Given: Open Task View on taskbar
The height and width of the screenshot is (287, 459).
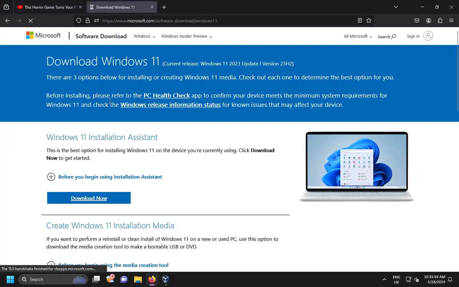Looking at the screenshot, I should (x=96, y=279).
